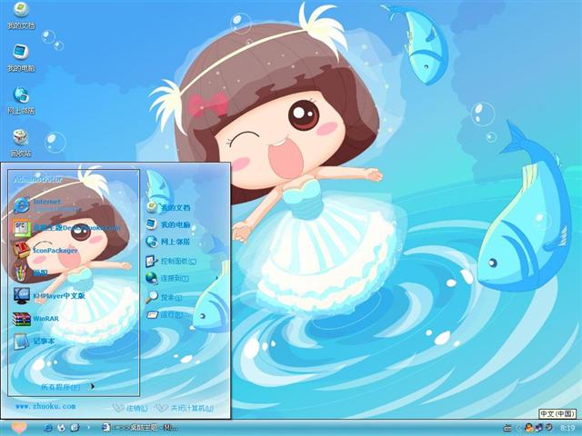Image resolution: width=582 pixels, height=436 pixels.
Task: Open WinRAR from Start menu
Action: 36,319
